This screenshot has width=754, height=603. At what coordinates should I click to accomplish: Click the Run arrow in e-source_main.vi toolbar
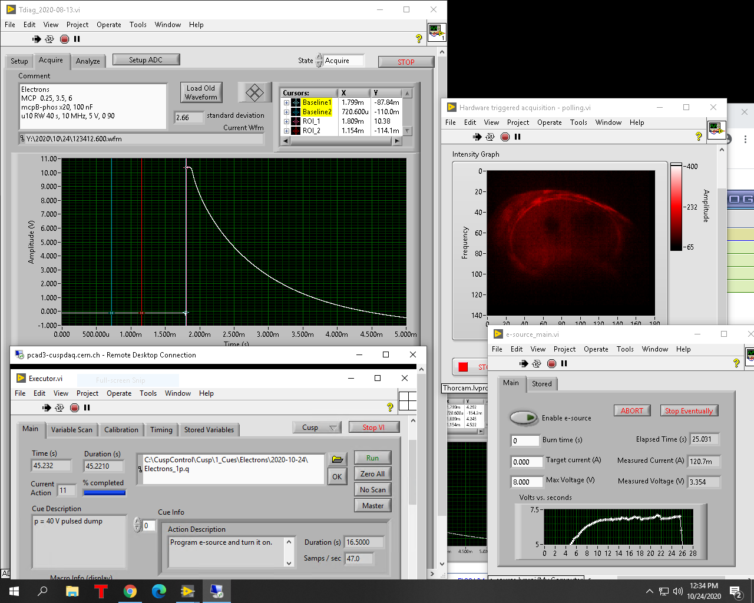(523, 363)
